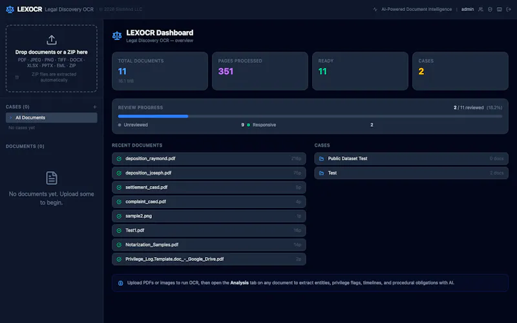The height and width of the screenshot is (323, 517).
Task: Click the LEXOCR scales logo in header
Action: 10,9
